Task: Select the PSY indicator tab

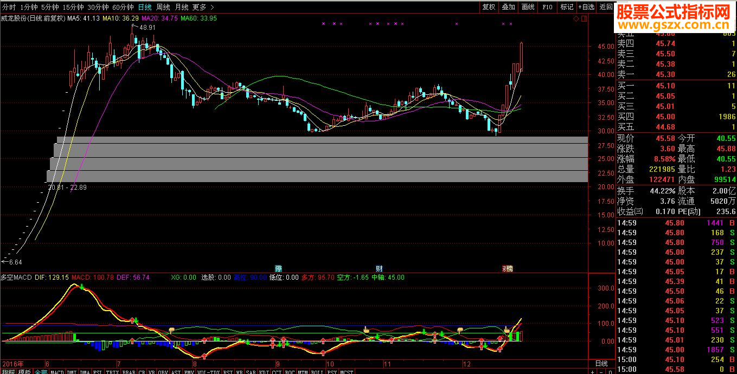Action: [331, 371]
